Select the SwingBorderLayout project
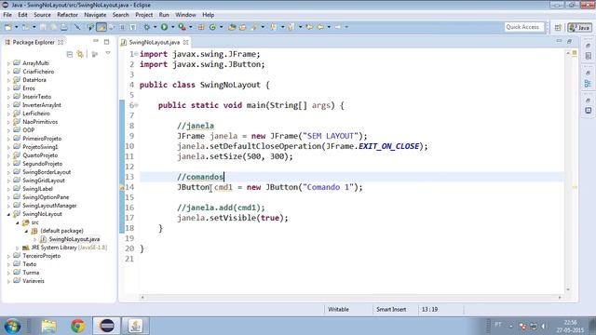The image size is (596, 335). click(x=47, y=172)
